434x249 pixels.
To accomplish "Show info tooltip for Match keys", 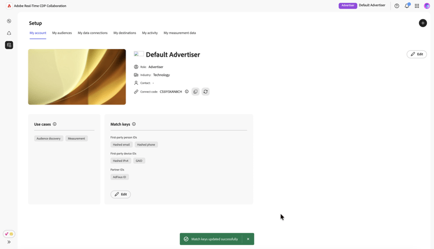I will pos(134,124).
